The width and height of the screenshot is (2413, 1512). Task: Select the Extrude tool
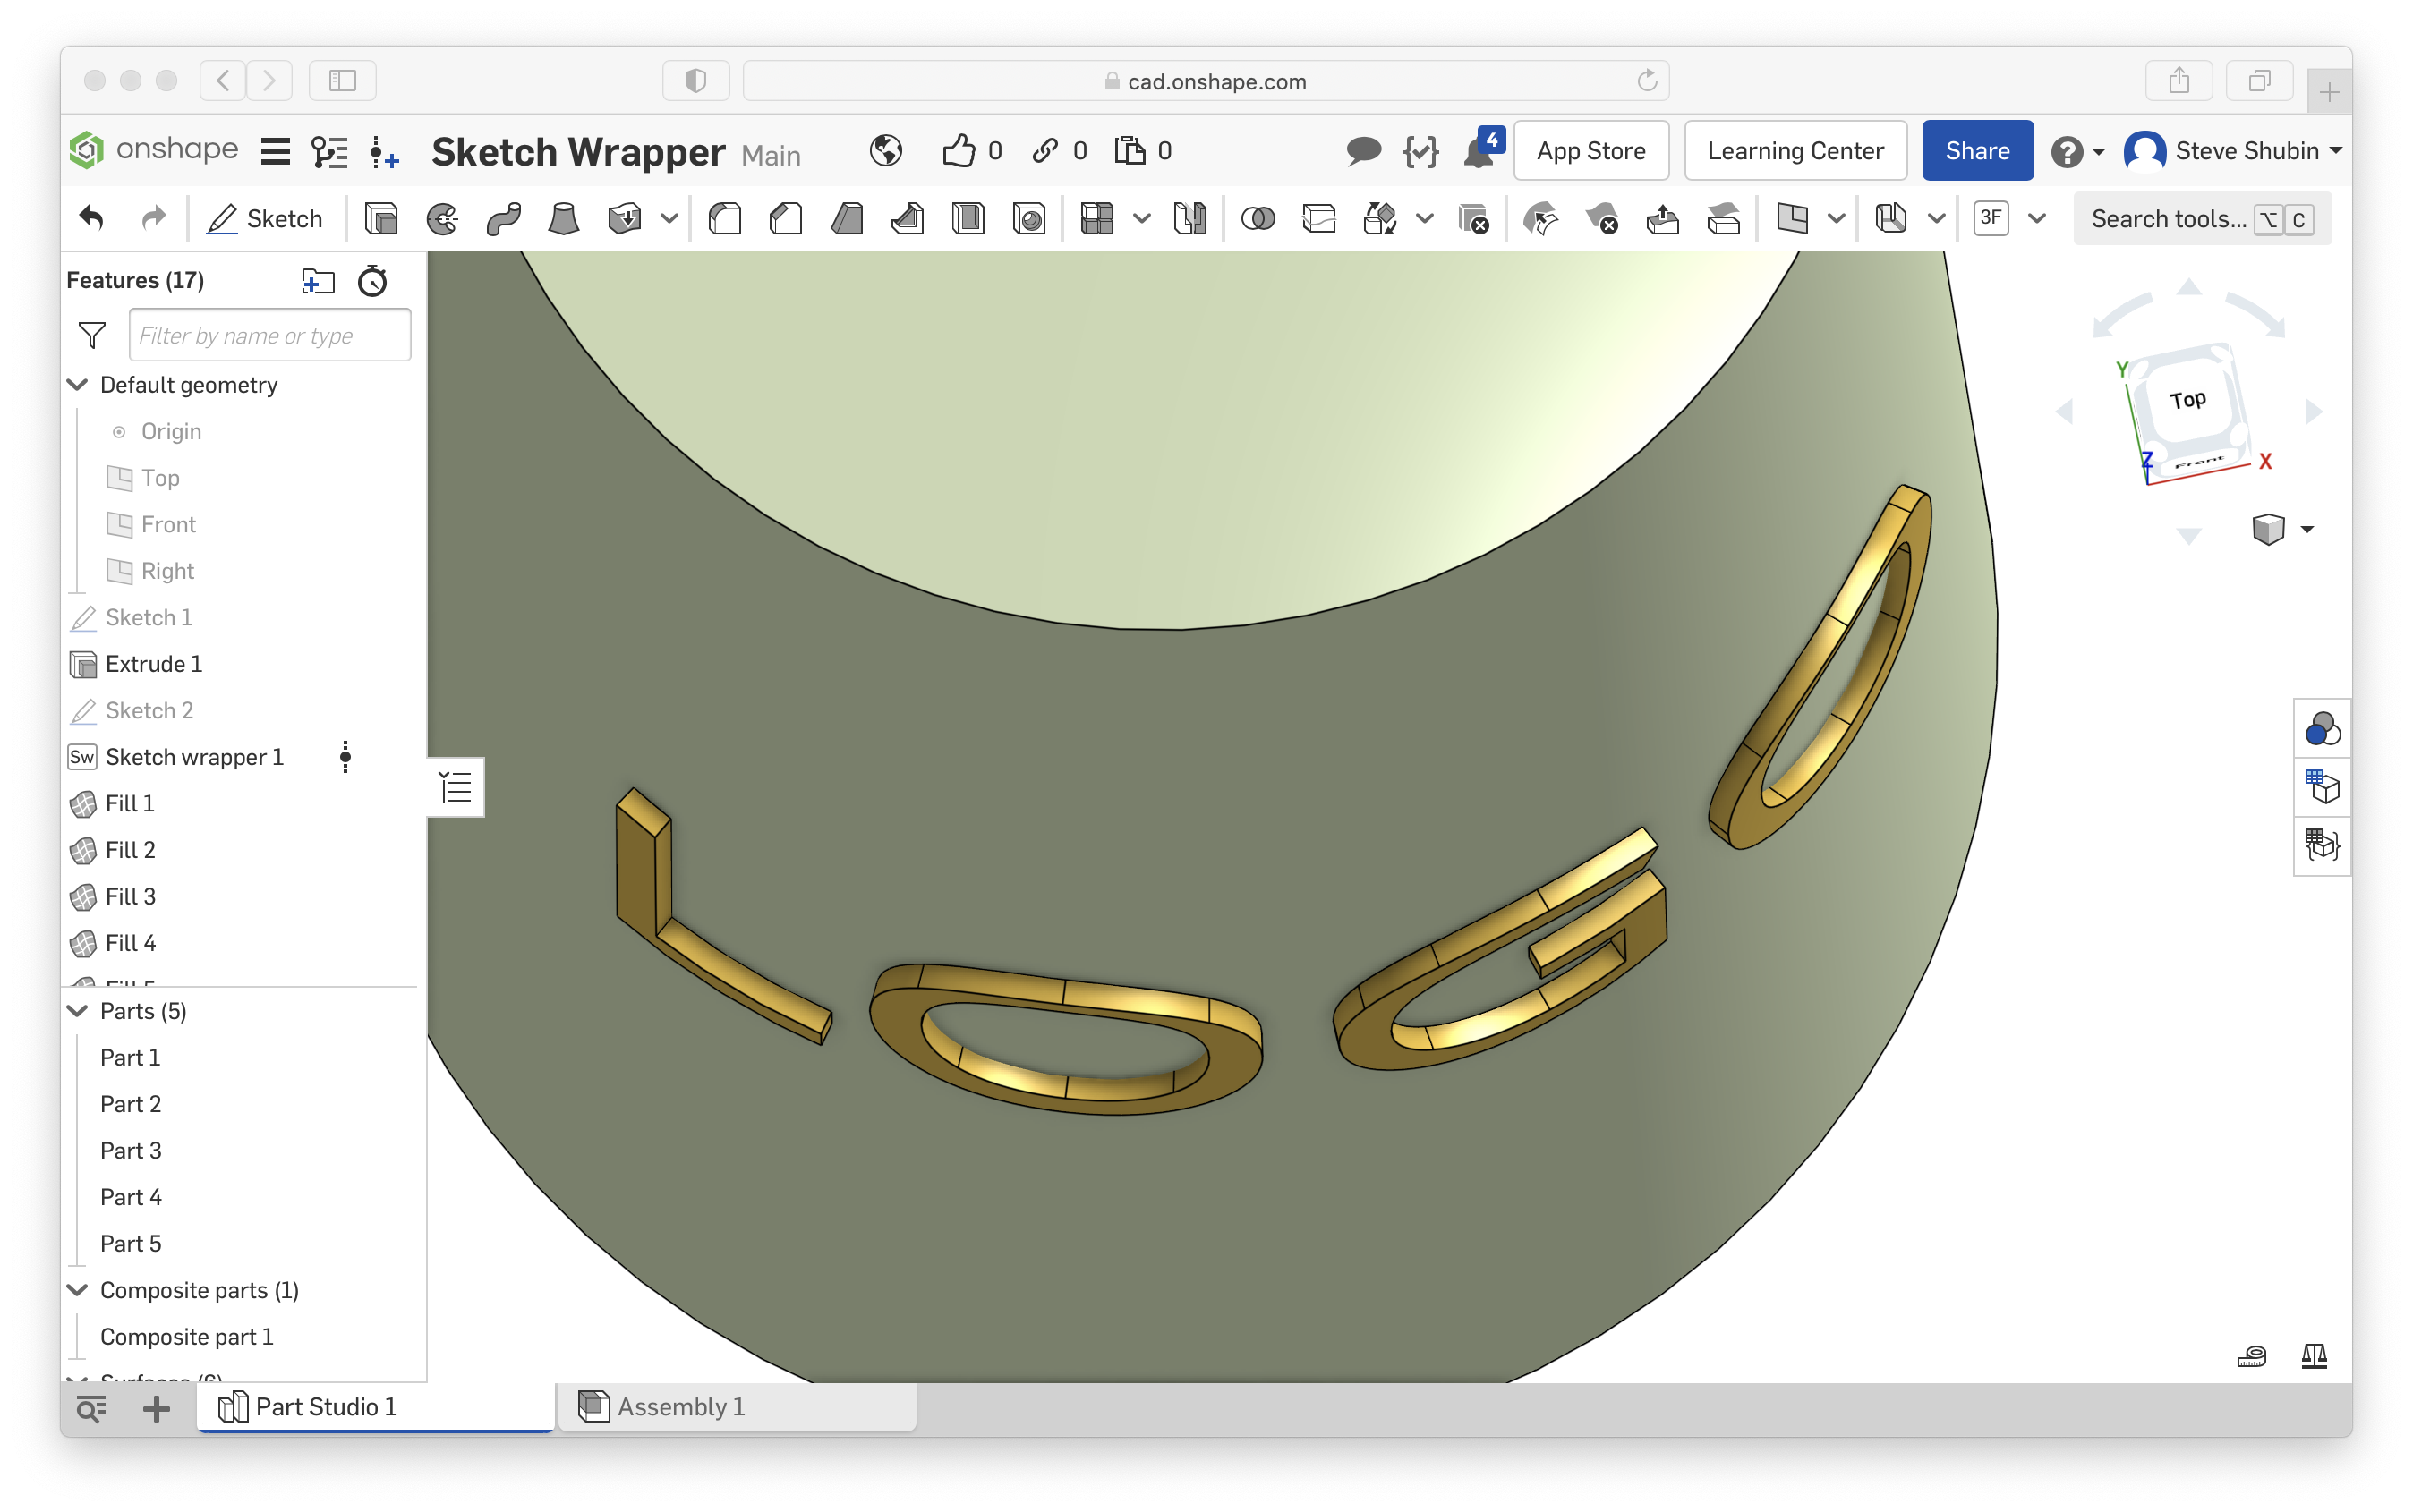point(380,218)
